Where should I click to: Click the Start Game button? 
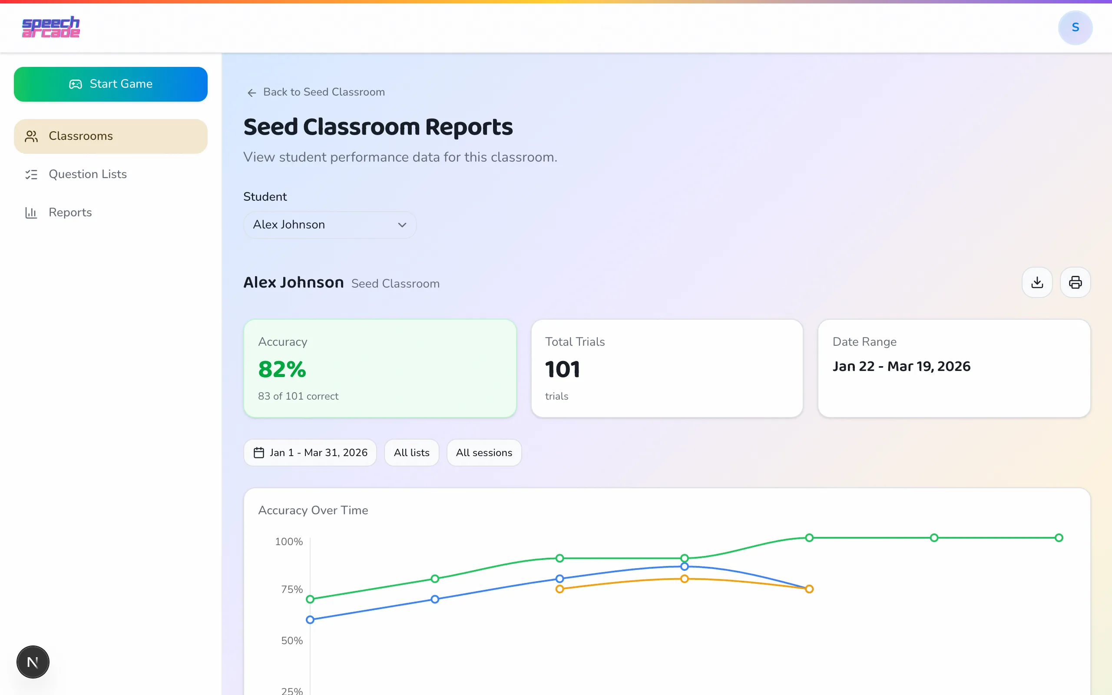[111, 84]
